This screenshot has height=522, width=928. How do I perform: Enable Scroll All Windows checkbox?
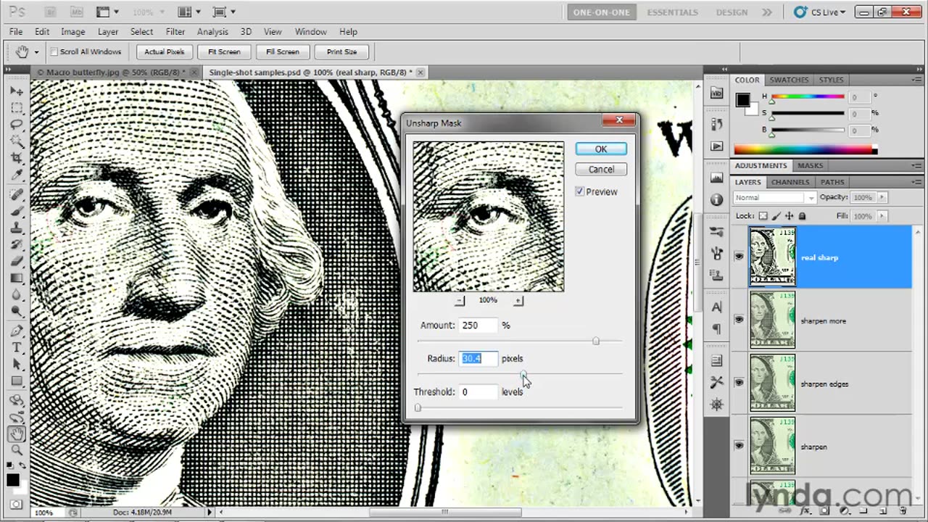click(x=54, y=51)
